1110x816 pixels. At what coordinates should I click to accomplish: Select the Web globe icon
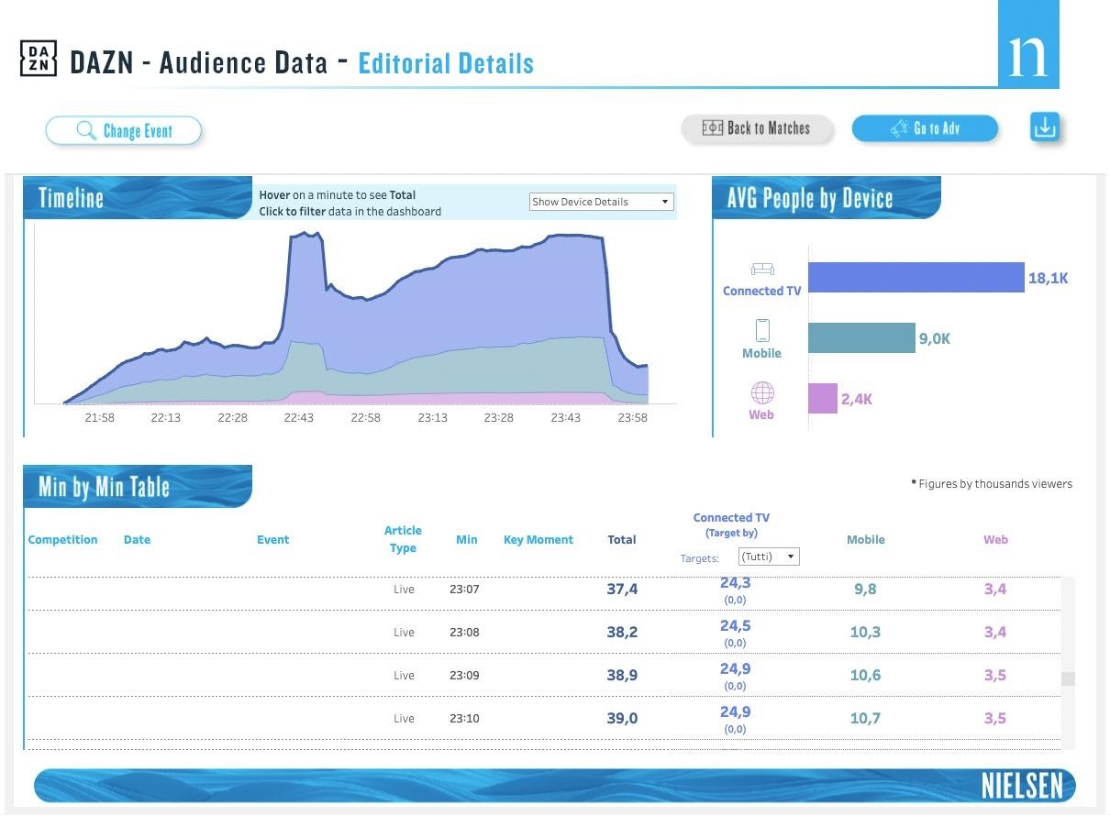762,393
